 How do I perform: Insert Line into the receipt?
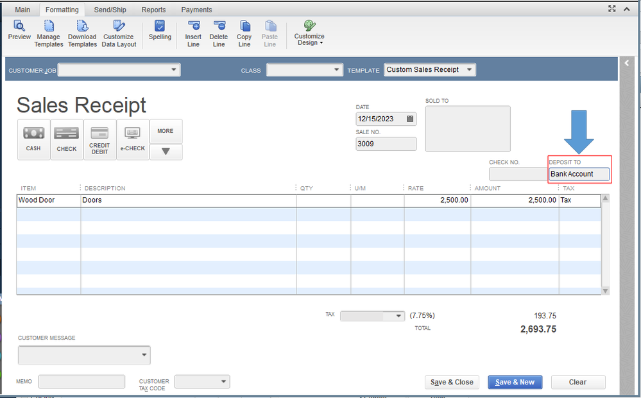tap(193, 33)
